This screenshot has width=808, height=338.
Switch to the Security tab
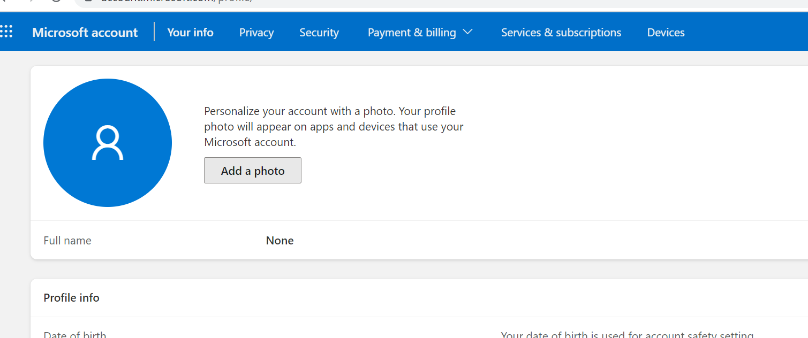(x=319, y=33)
